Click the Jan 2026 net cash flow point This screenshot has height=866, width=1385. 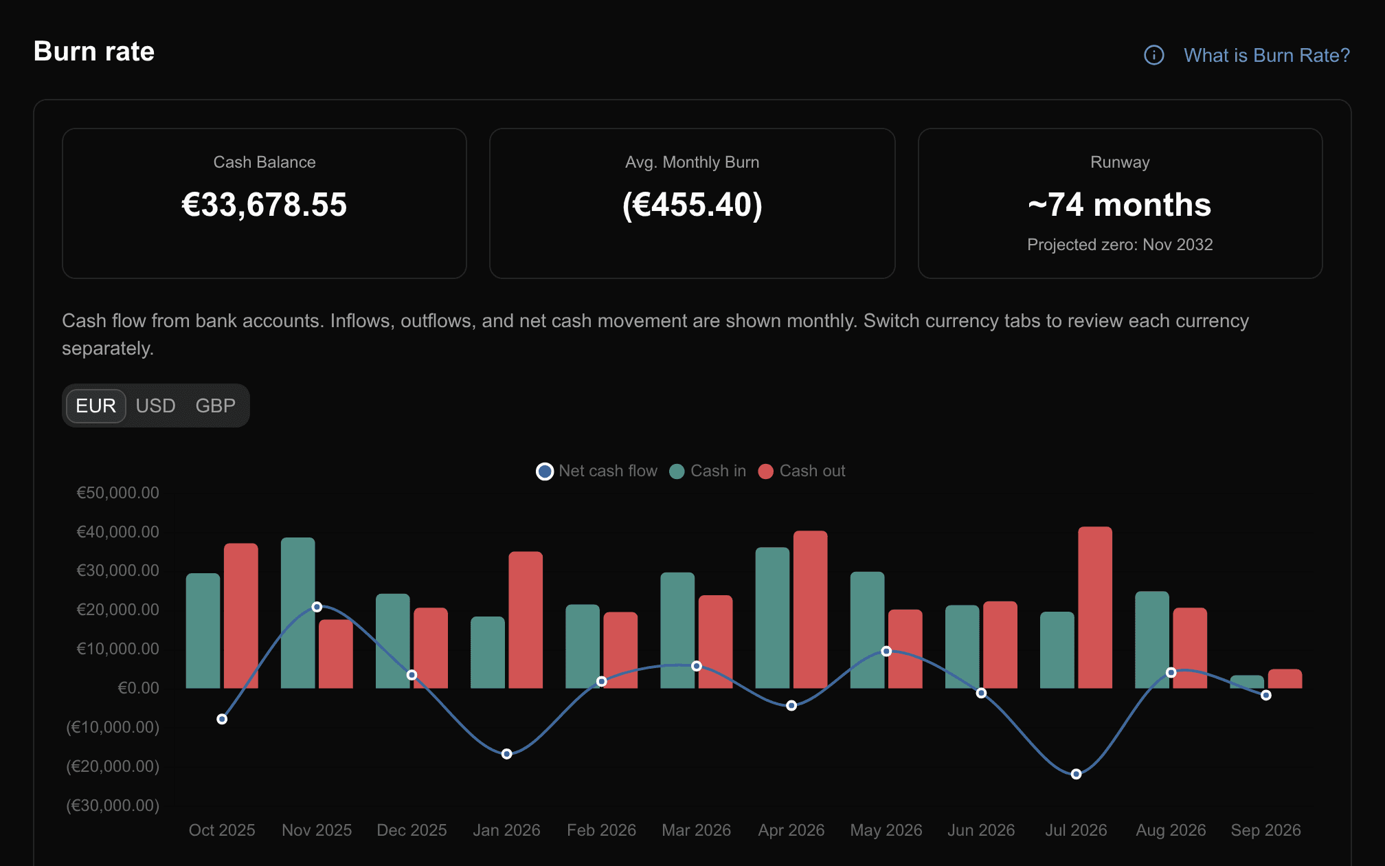point(506,754)
